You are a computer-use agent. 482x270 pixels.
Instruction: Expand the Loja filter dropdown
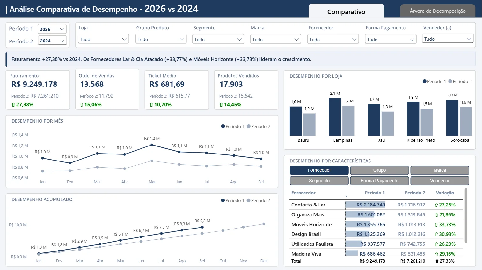(x=103, y=39)
